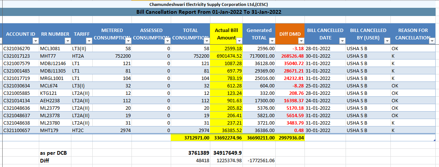The width and height of the screenshot is (439, 167).
Task: Select account cell C321017719
Action: point(21,78)
